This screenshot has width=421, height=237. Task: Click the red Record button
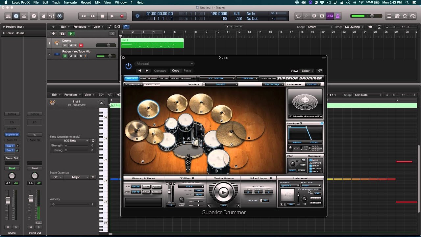(x=122, y=16)
